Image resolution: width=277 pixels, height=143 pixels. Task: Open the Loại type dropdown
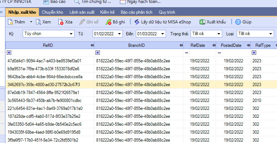271,34
